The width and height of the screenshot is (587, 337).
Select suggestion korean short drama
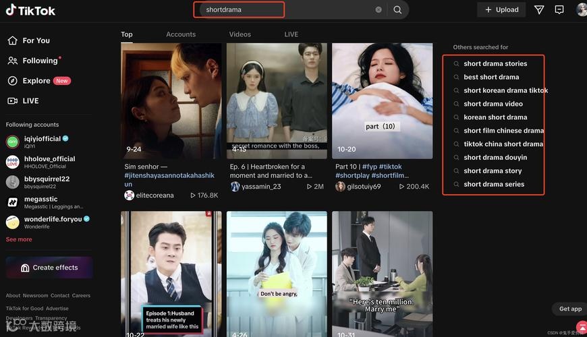click(495, 117)
